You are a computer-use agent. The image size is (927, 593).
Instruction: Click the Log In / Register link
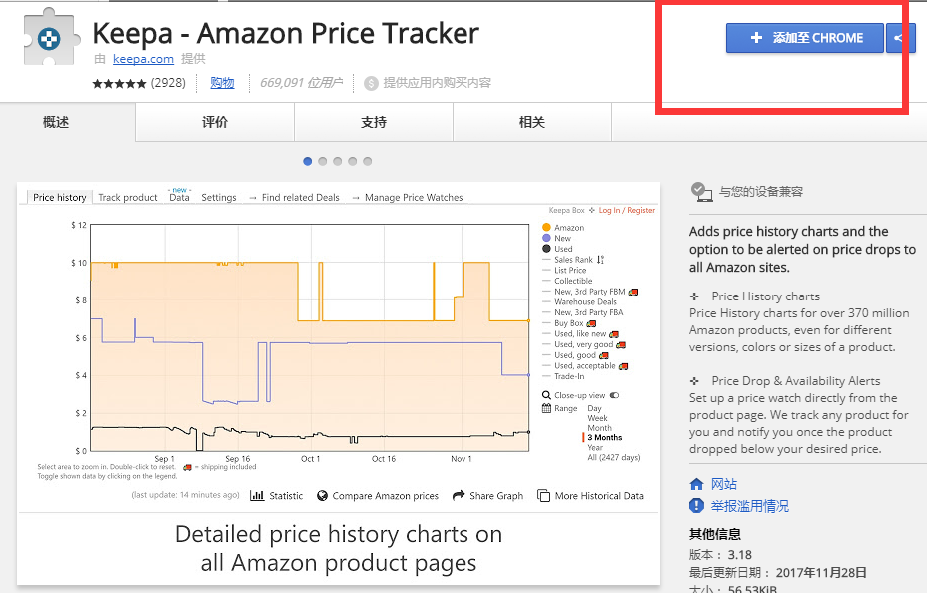626,210
